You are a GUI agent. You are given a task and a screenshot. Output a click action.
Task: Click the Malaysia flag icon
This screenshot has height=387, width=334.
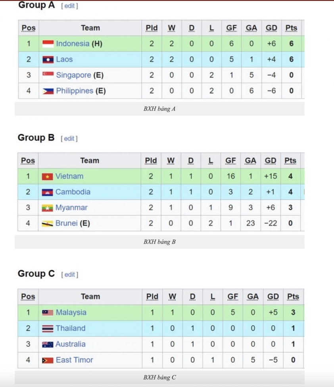coord(48,313)
